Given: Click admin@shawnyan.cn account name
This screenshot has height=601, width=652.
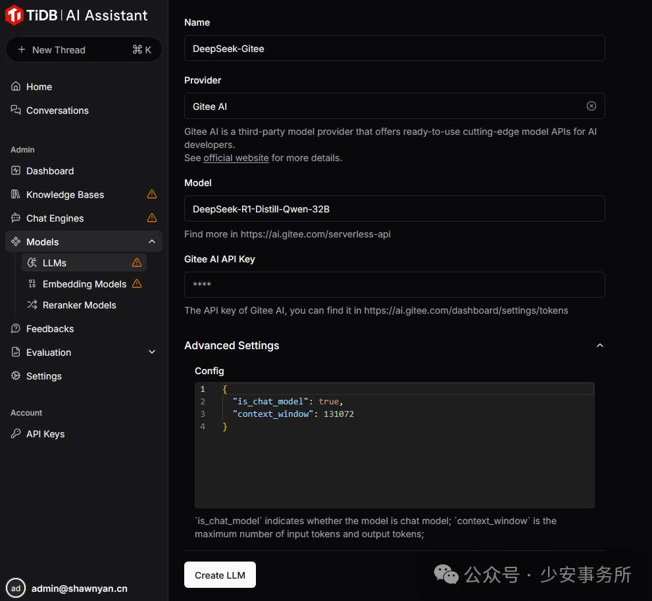Looking at the screenshot, I should click(x=80, y=589).
